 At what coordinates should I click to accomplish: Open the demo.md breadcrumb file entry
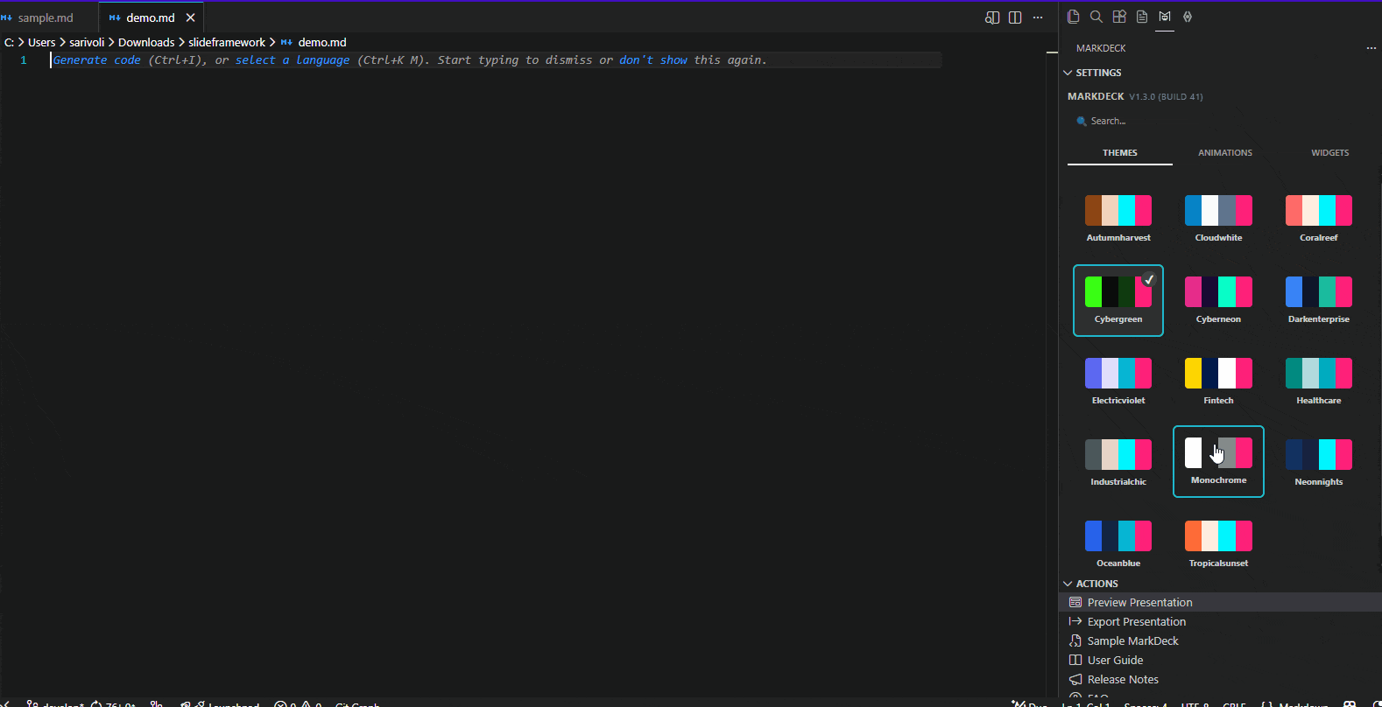pos(314,42)
